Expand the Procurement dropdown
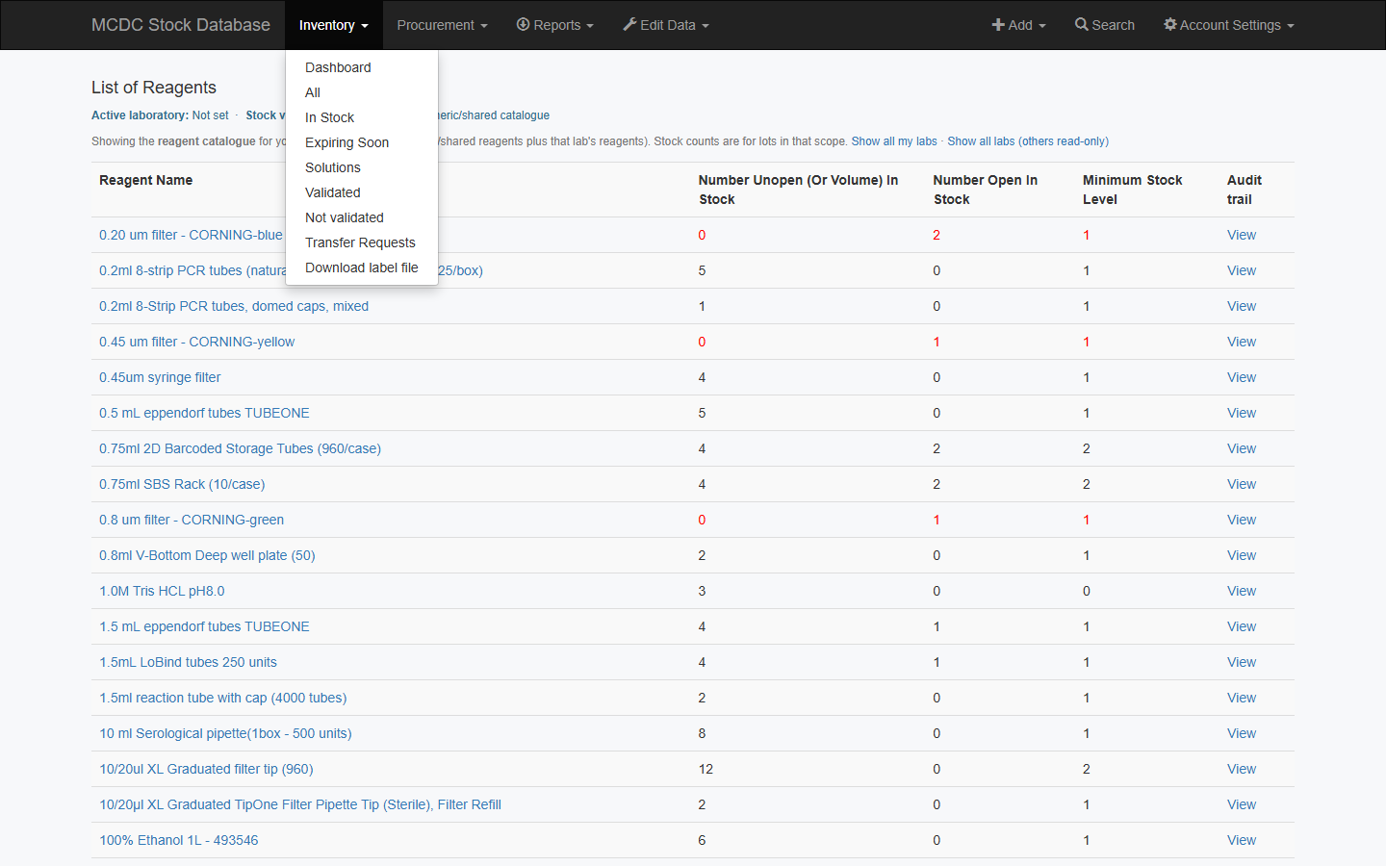The image size is (1386, 866). [442, 25]
